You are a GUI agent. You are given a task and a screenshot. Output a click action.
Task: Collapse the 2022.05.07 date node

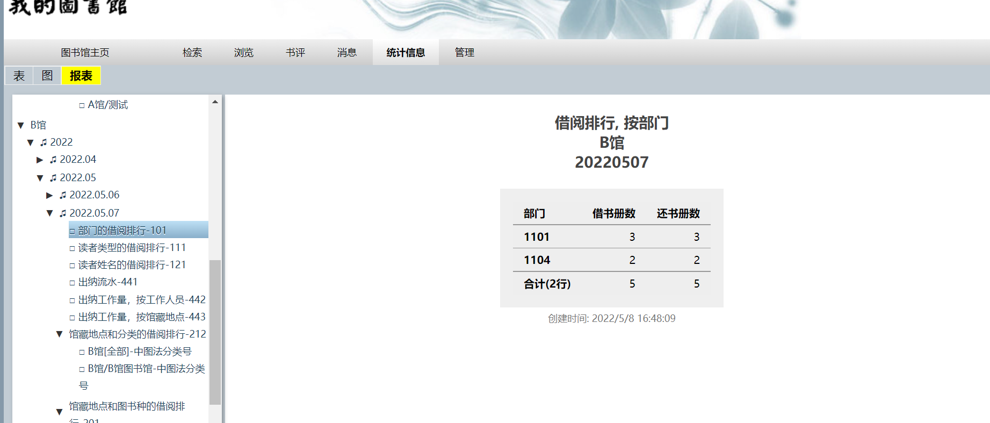[x=49, y=213]
